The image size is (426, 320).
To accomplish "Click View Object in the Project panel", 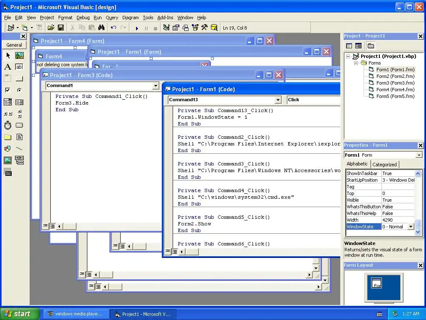I will click(x=358, y=46).
